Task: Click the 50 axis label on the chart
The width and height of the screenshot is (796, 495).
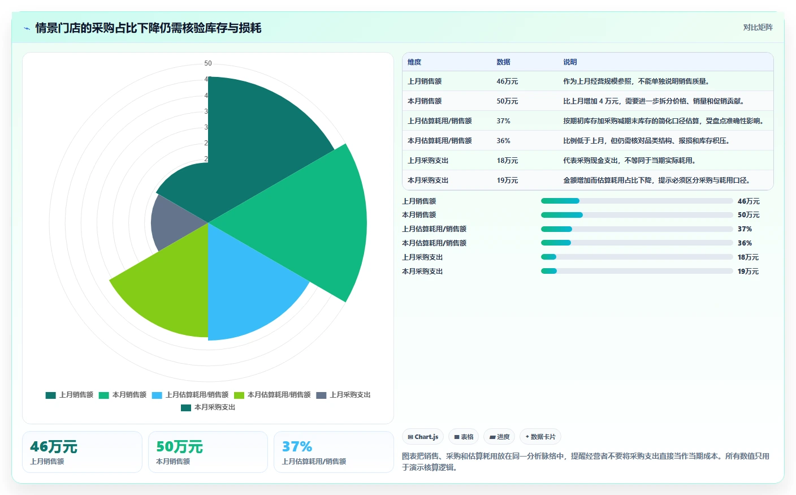Action: coord(208,63)
